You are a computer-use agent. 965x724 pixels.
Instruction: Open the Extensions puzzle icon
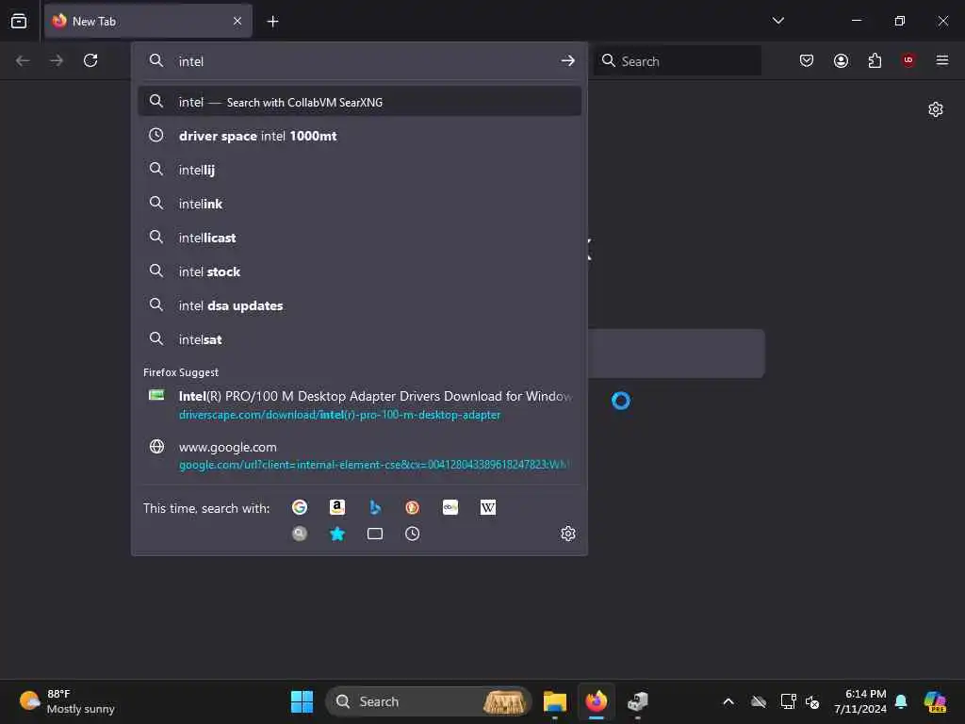pos(875,60)
